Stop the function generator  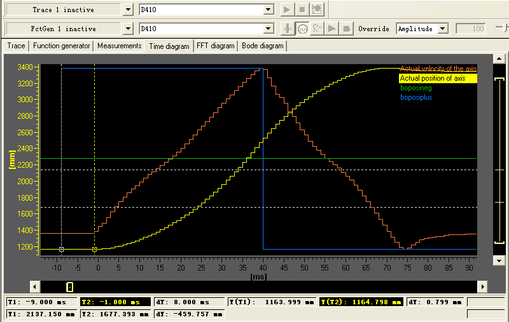point(346,29)
